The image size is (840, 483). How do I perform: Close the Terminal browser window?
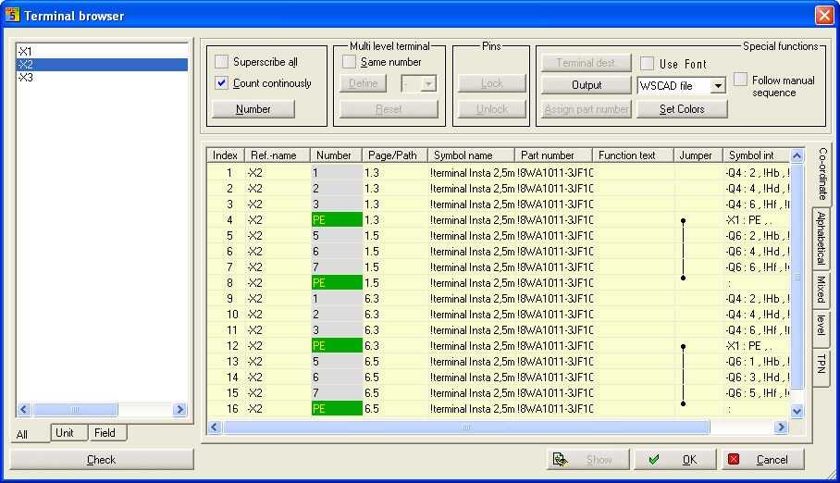point(824,15)
